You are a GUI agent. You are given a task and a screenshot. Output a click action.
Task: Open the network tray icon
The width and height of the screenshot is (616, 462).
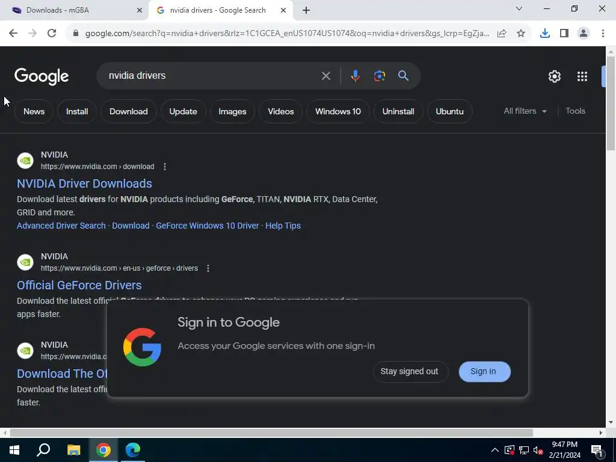coord(524,450)
